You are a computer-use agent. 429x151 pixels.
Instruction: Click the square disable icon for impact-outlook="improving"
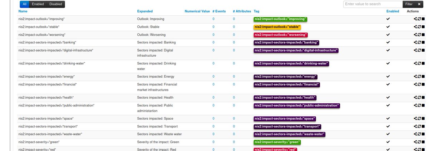coord(423,19)
